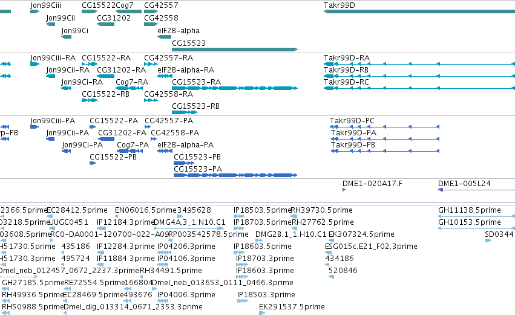Click the CG15523-PB protein label

click(197, 156)
